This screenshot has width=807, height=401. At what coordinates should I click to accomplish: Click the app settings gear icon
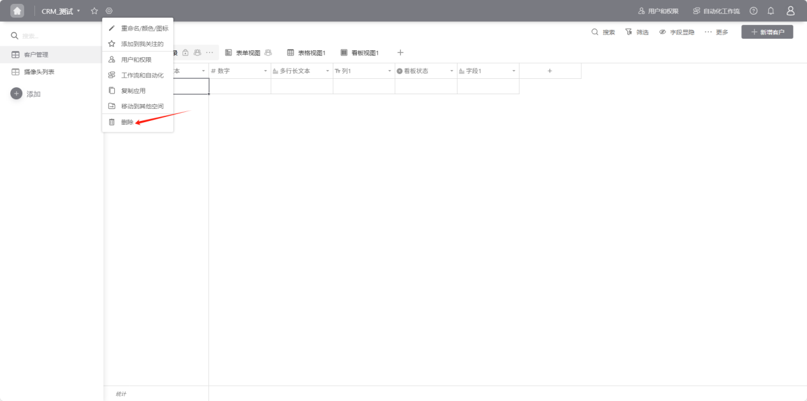[x=109, y=11]
